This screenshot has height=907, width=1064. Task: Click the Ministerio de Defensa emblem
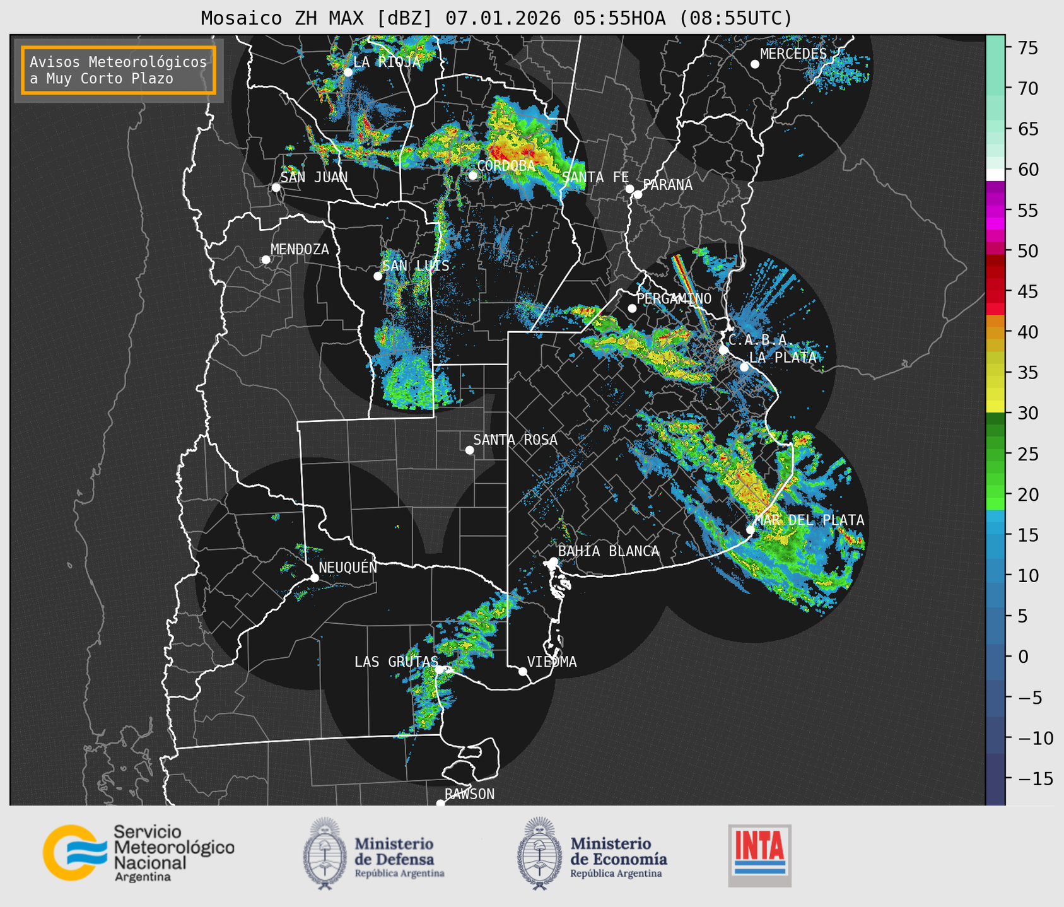pos(325,853)
